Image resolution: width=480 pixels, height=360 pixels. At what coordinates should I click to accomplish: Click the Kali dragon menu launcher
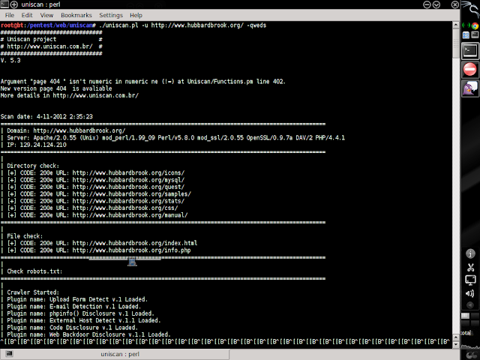470,9
